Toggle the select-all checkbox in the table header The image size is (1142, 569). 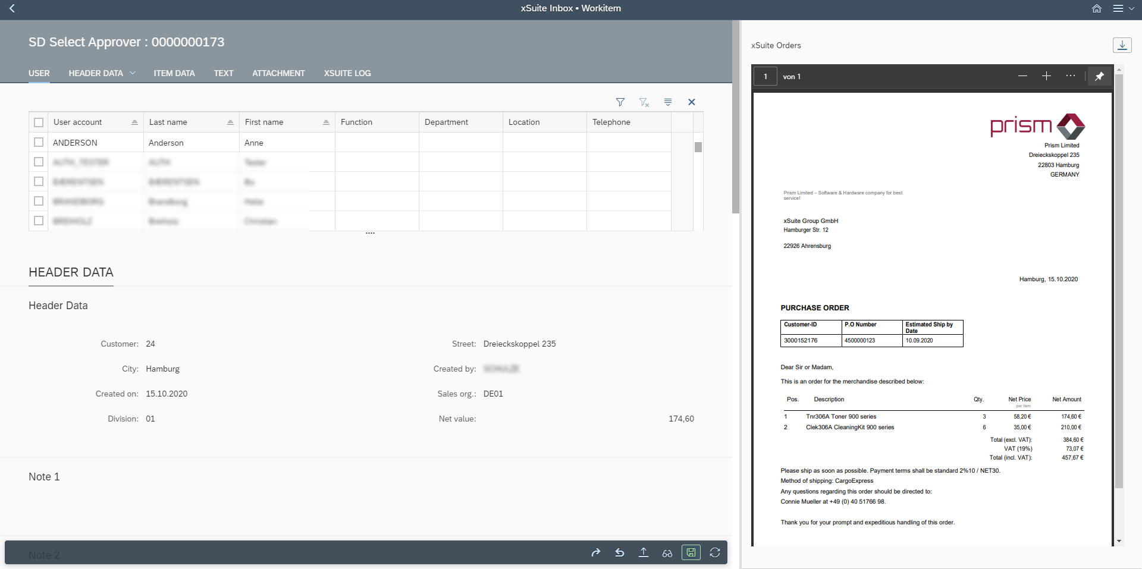39,122
